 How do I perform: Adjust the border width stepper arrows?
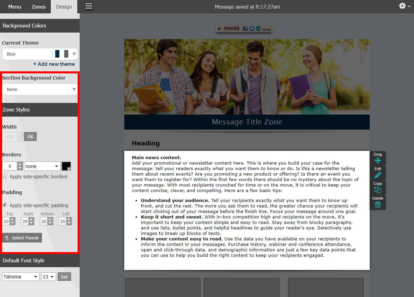pos(20,166)
